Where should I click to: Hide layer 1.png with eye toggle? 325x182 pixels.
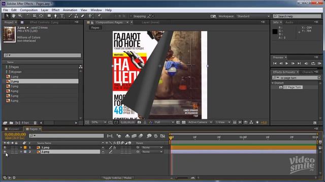5,148
